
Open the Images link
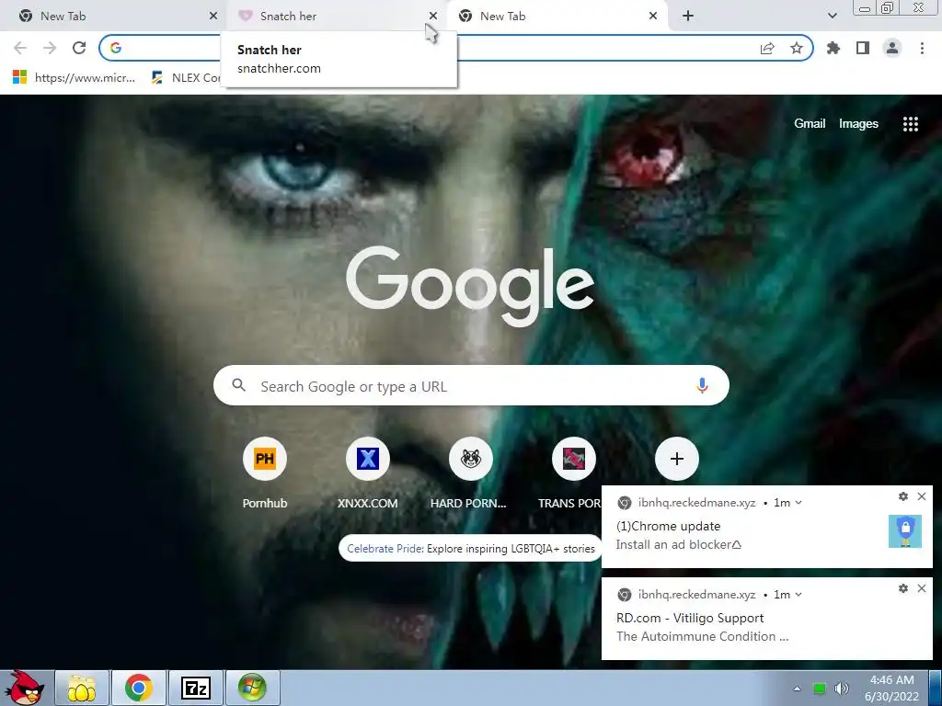[x=858, y=124]
